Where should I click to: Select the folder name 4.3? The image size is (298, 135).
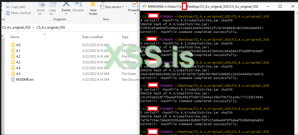18,62
